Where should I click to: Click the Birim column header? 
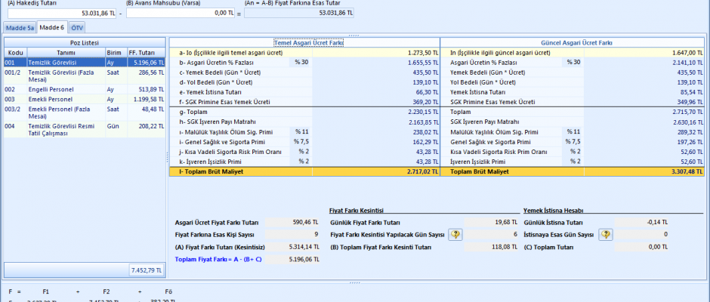[114, 53]
